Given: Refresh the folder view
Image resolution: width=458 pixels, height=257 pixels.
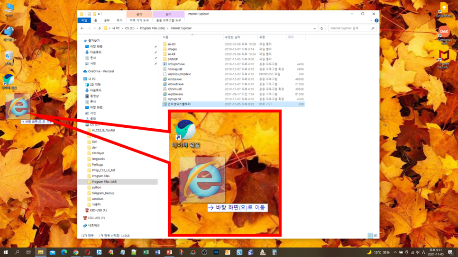Looking at the screenshot, I should (321, 28).
